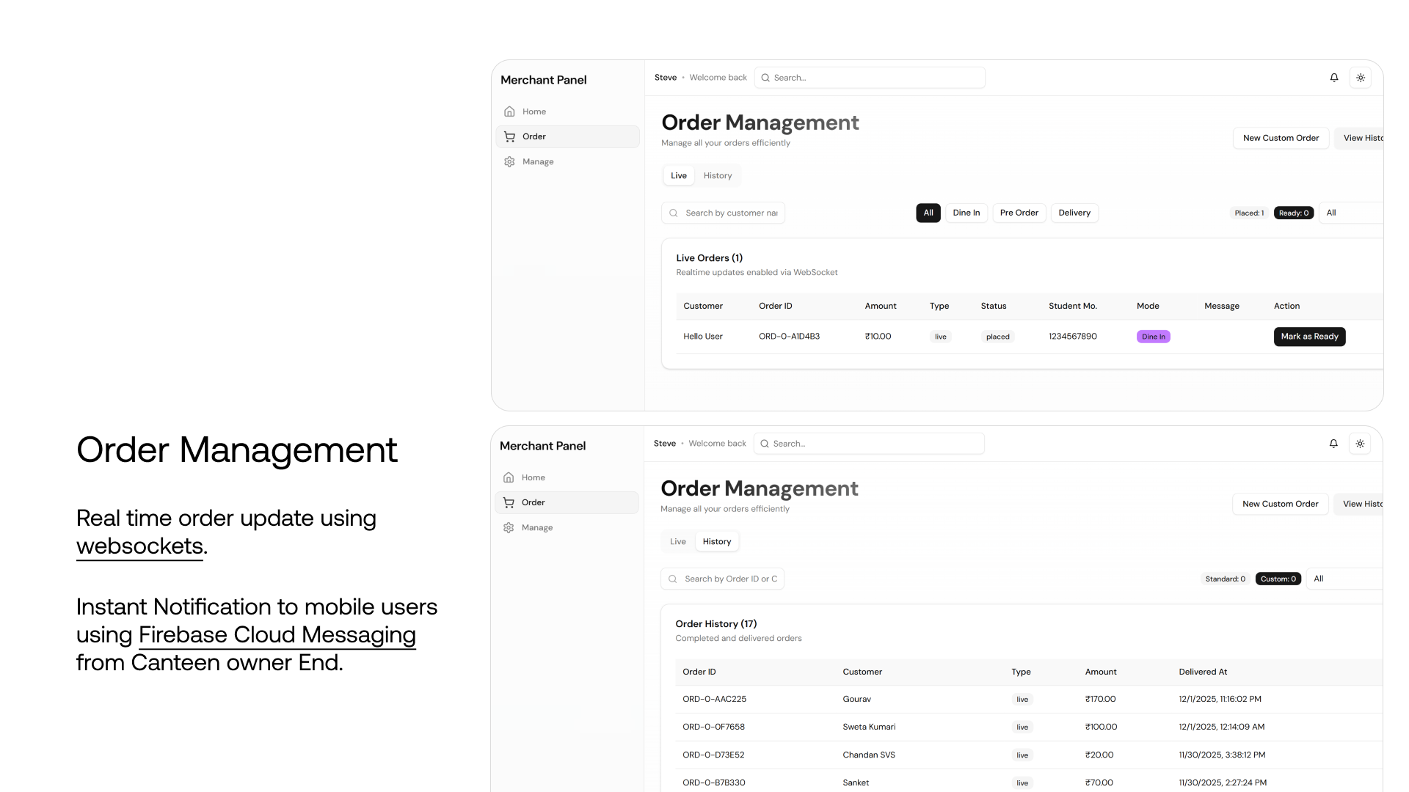Toggle theme with bottom sun icon
Image resolution: width=1409 pixels, height=792 pixels.
1360,444
